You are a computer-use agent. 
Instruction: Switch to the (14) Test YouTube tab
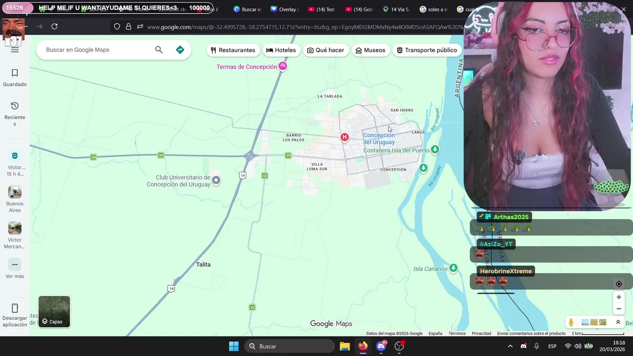tap(322, 9)
